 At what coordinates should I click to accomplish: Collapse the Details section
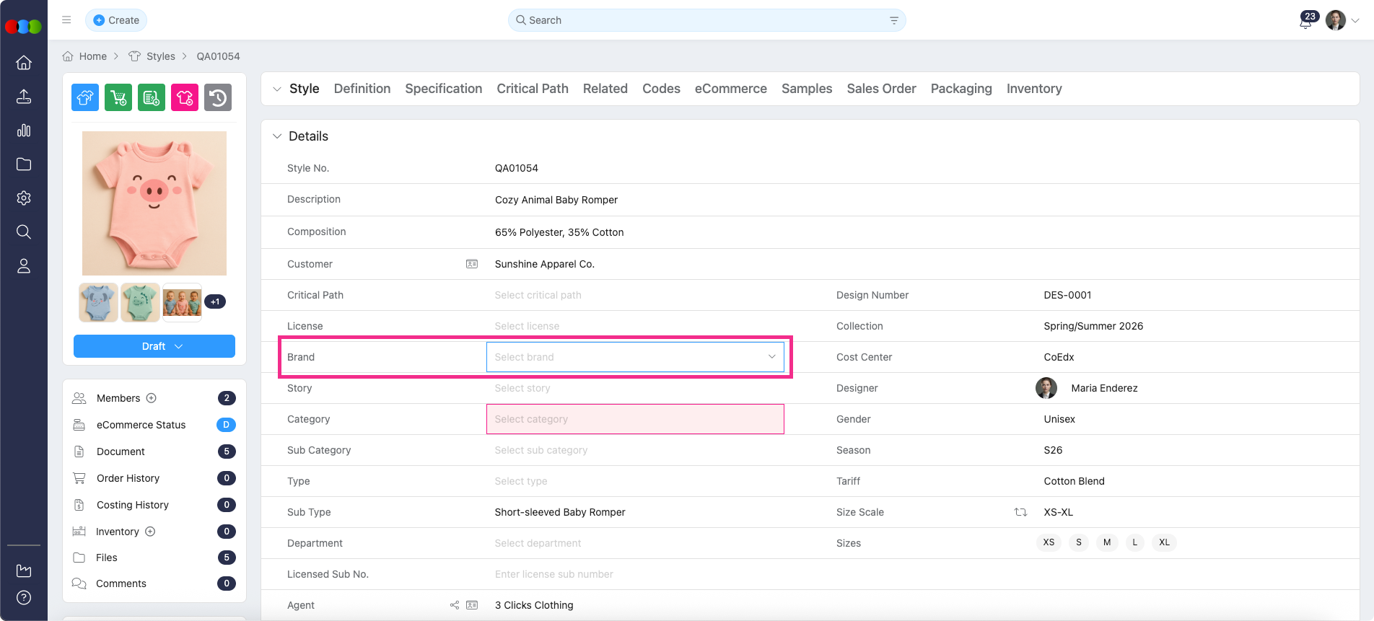click(x=277, y=136)
